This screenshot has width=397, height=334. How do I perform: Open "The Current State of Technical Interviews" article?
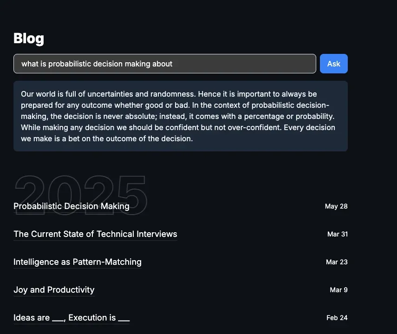[x=95, y=234]
